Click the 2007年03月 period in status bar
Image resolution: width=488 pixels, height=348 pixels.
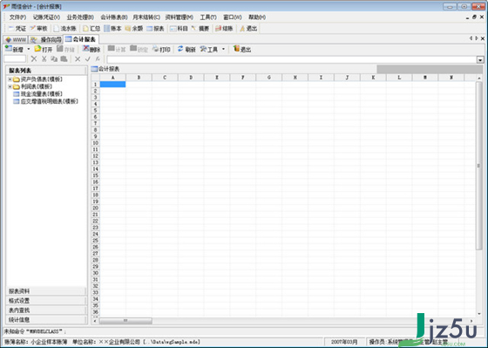point(344,342)
